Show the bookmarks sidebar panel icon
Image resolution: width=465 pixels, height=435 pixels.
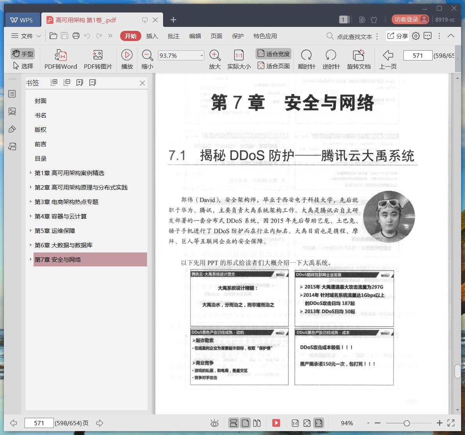coord(12,94)
